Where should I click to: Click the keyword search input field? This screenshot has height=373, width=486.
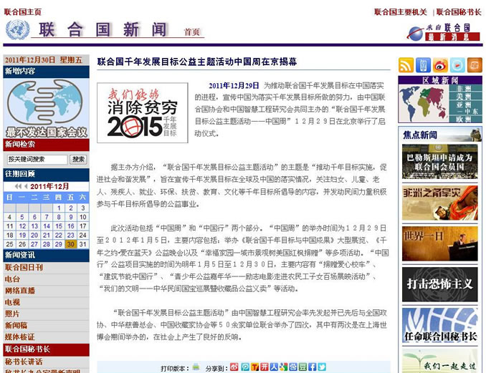pos(36,159)
